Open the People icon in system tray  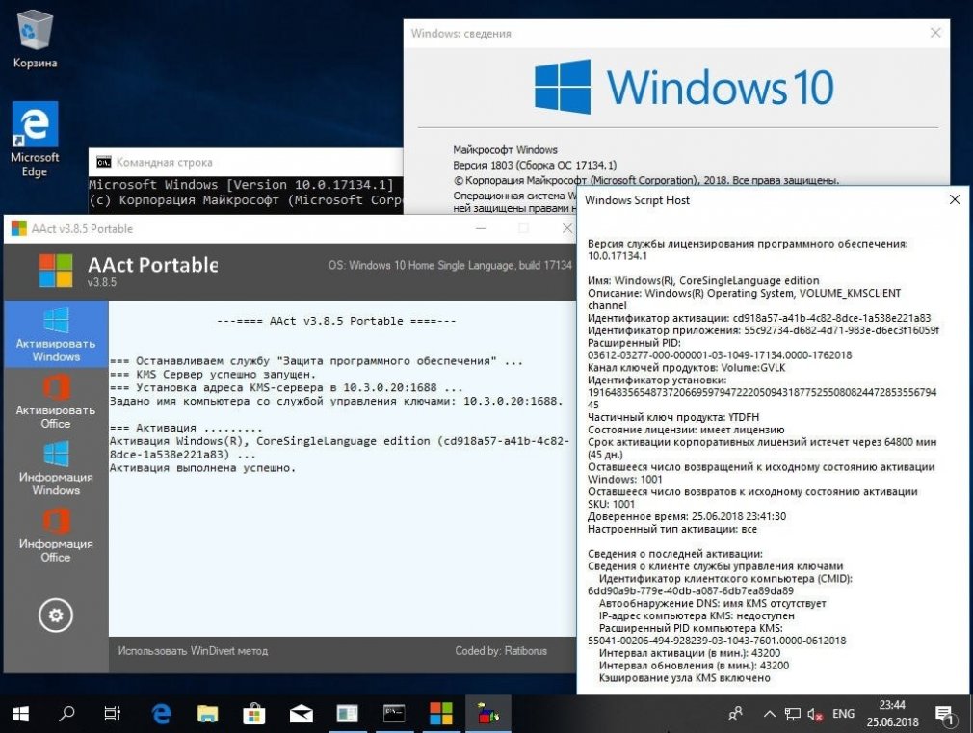pos(735,714)
